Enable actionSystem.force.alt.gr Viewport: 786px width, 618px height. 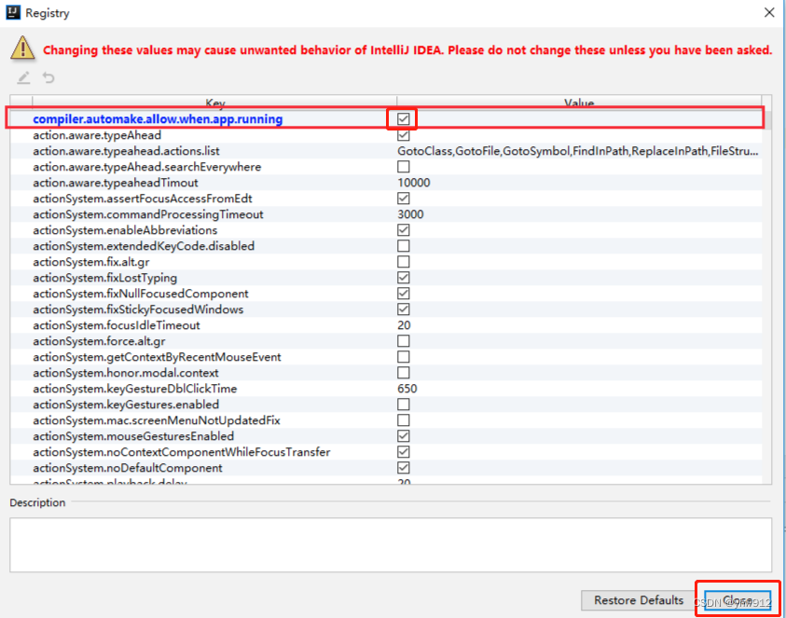403,341
